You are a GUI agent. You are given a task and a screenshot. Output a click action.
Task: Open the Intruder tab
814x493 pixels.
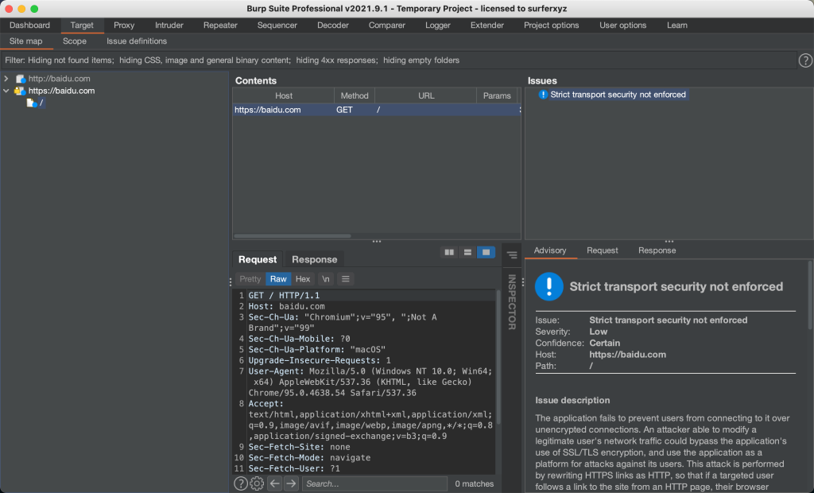click(x=169, y=25)
